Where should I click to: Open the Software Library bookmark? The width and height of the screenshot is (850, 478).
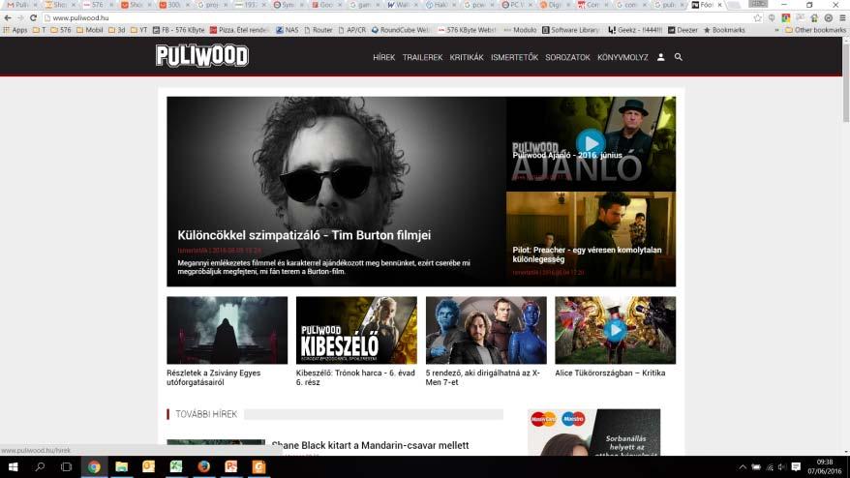(x=570, y=30)
